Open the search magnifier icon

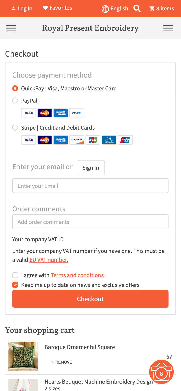click(x=137, y=9)
